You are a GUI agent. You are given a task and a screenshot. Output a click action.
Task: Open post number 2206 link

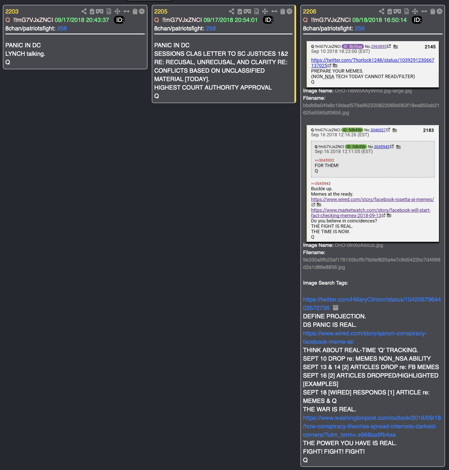[310, 12]
